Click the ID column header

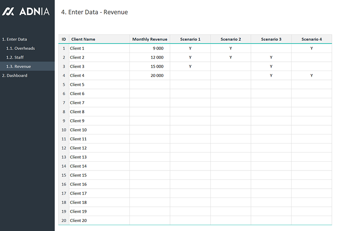click(64, 39)
